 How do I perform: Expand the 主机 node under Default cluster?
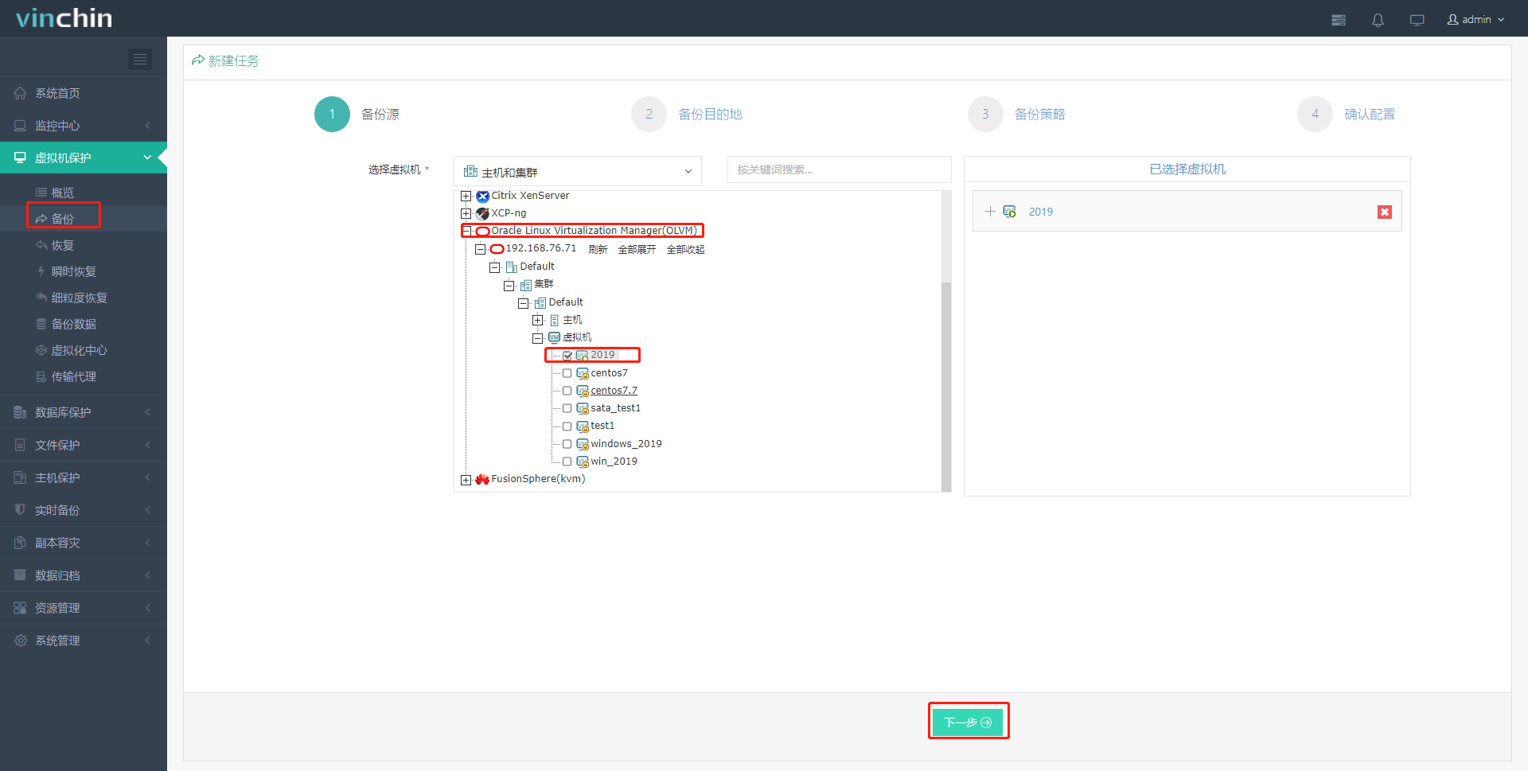[x=538, y=319]
